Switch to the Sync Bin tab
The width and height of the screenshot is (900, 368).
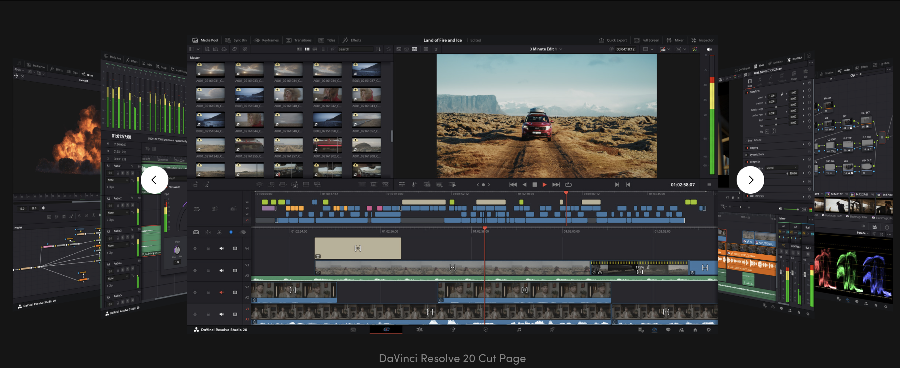point(236,40)
